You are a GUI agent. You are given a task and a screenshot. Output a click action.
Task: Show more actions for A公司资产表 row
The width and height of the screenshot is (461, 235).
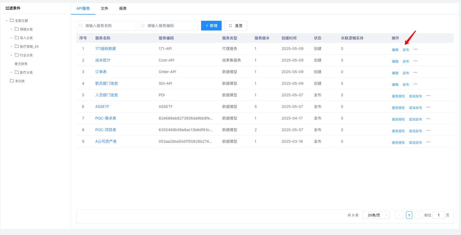coord(428,142)
